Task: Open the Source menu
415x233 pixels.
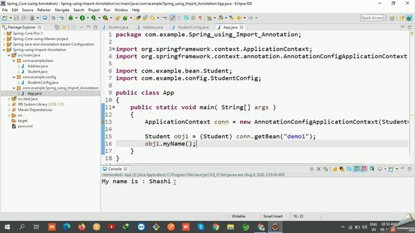Action: [x=27, y=10]
